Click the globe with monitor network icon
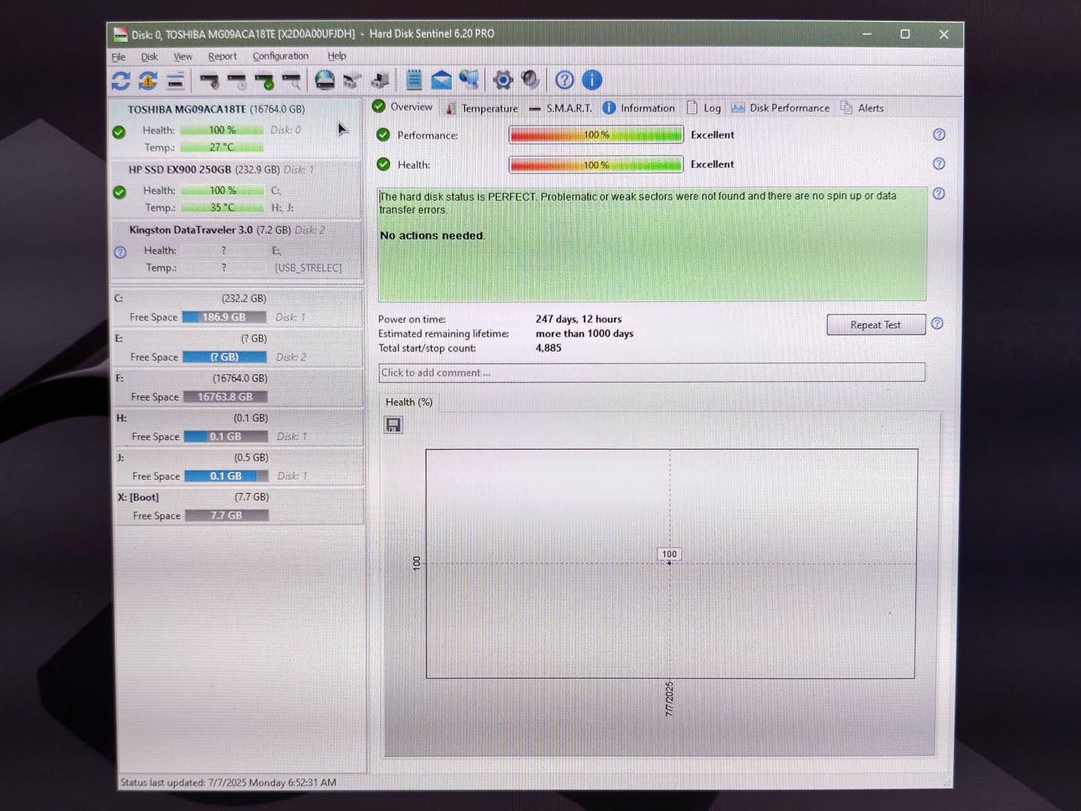 (469, 80)
